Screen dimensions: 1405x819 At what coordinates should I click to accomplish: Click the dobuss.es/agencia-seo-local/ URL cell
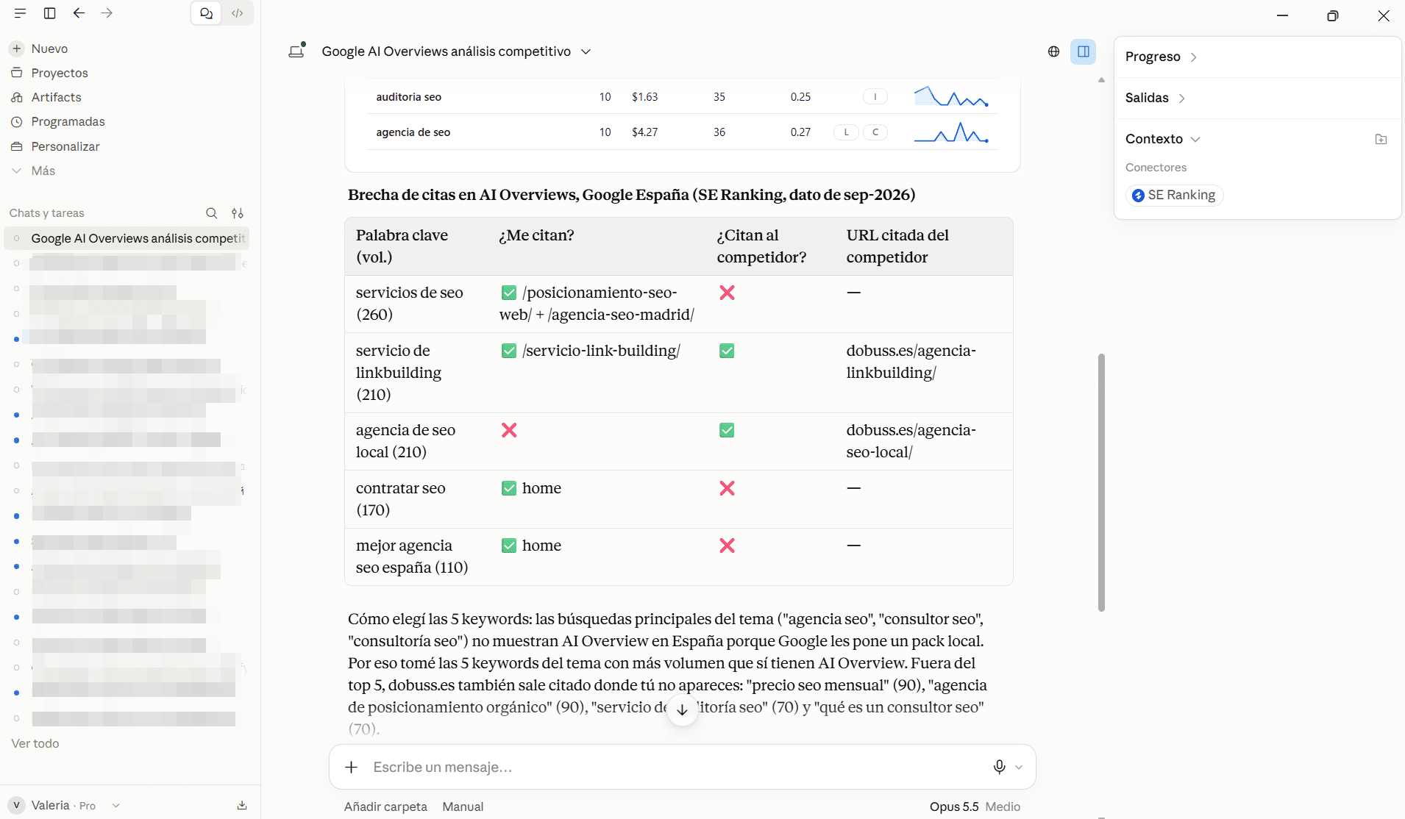[x=911, y=441]
